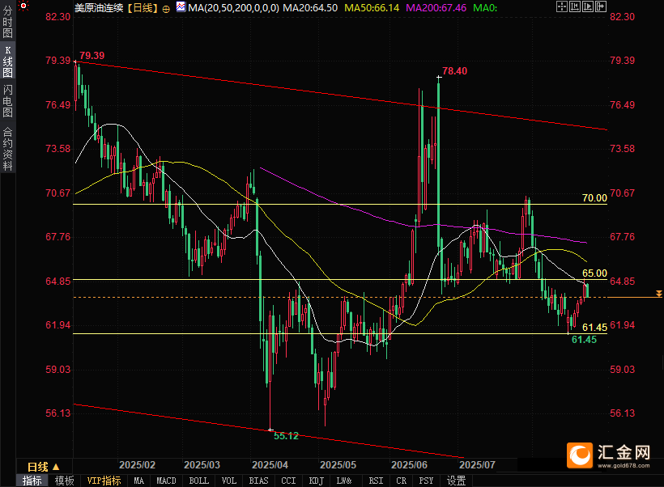Image resolution: width=664 pixels, height=487 pixels.
Task: Apply the CCI indicator
Action: (x=288, y=481)
